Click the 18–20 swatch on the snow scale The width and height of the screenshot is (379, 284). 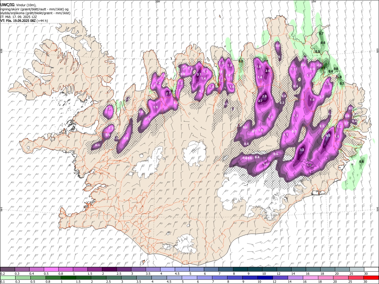pyautogui.click(x=328, y=270)
